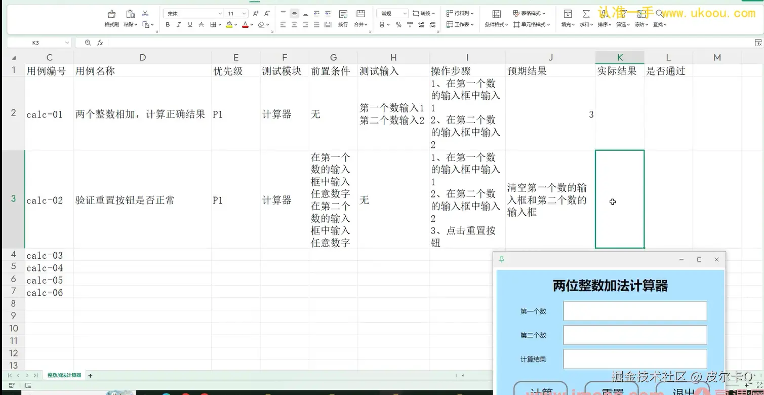Open the number format 常规 dropdown

pyautogui.click(x=393, y=14)
